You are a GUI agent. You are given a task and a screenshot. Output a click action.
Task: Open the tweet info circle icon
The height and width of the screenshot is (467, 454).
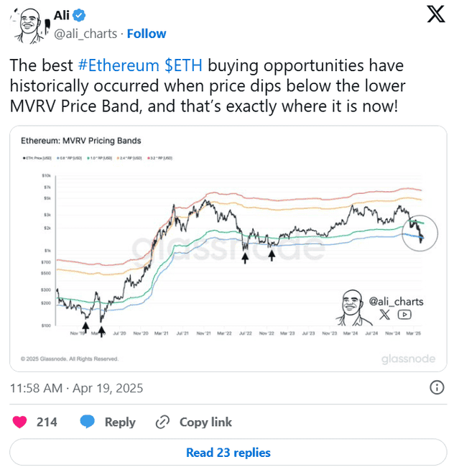[x=436, y=388]
